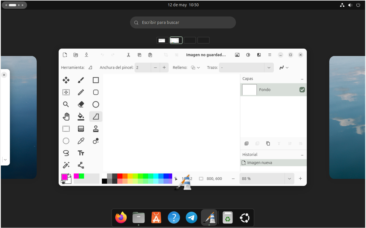Collapse the Historial panel
The image size is (366, 228).
point(302,154)
